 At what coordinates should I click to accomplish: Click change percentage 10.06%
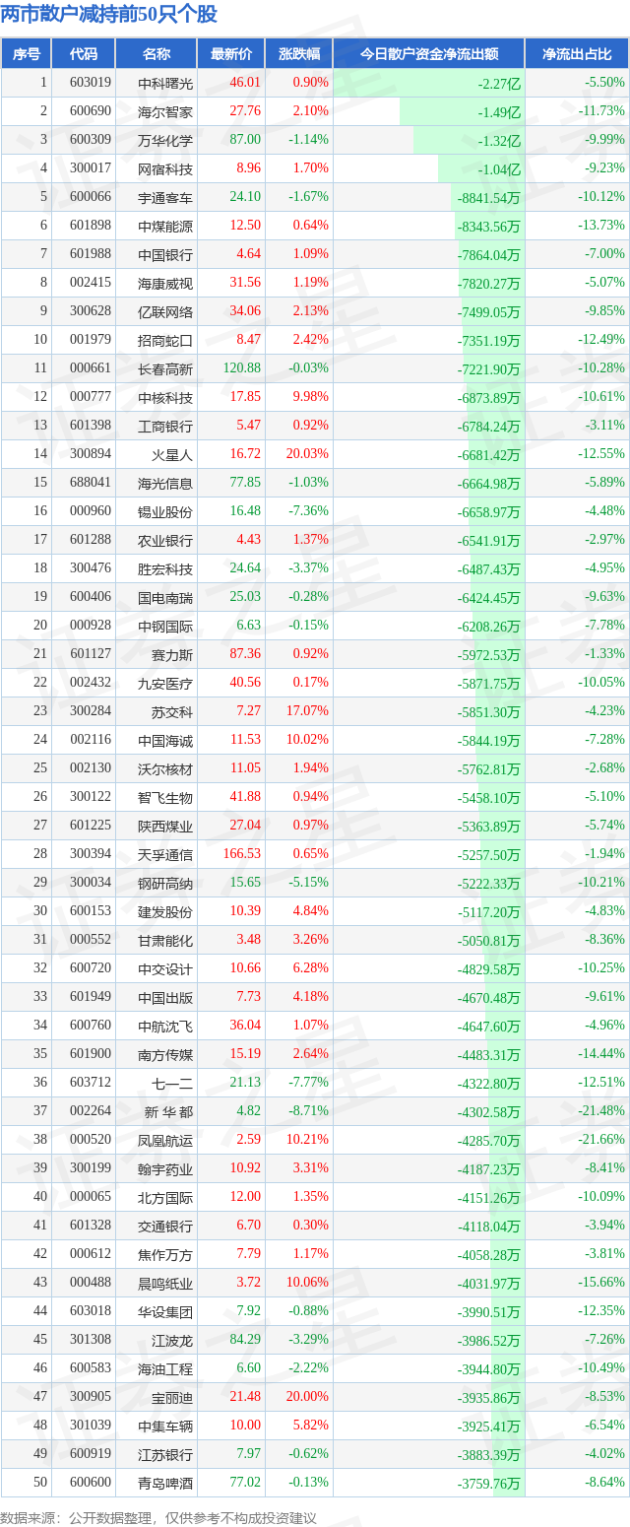(x=307, y=1283)
